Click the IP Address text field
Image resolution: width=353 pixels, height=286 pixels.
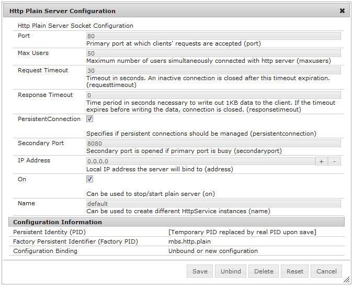(200, 161)
